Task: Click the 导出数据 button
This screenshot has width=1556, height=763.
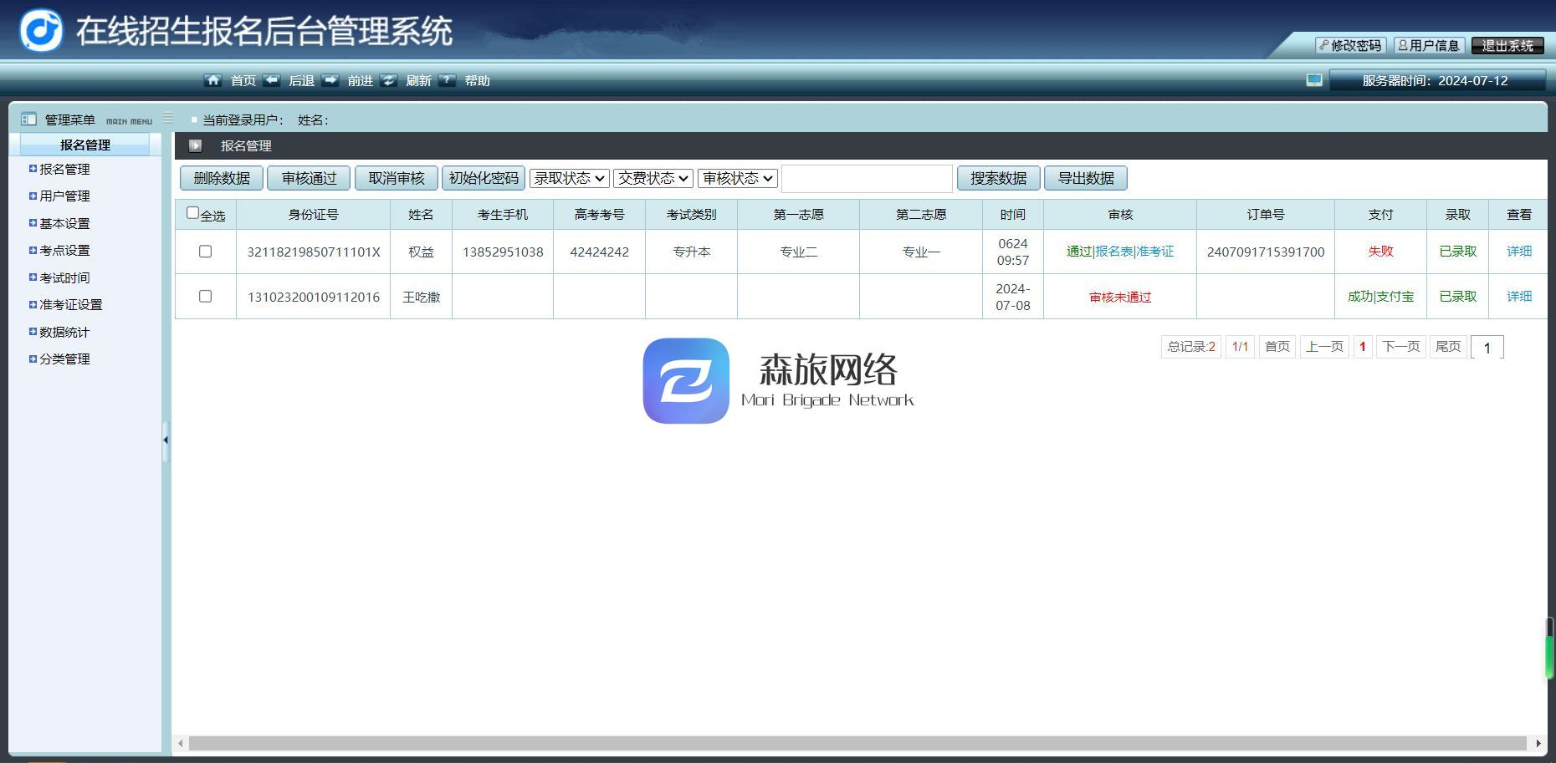Action: [x=1086, y=178]
